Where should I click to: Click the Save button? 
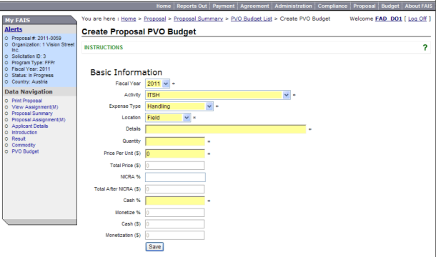pos(154,247)
